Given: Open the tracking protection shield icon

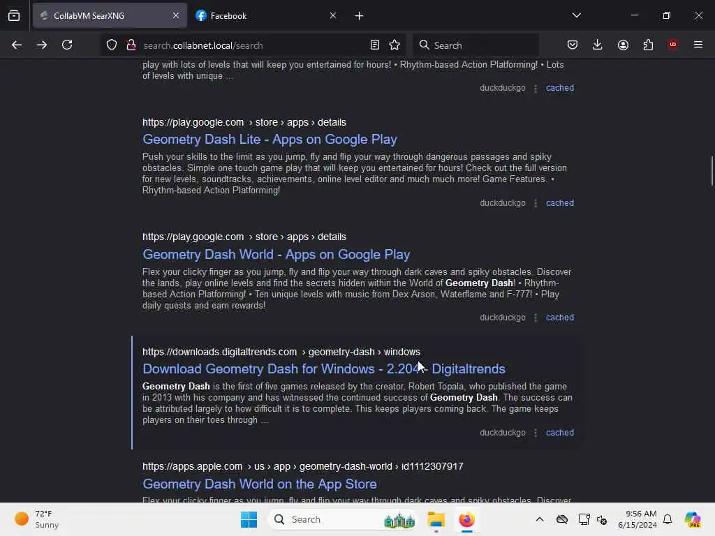Looking at the screenshot, I should [112, 45].
